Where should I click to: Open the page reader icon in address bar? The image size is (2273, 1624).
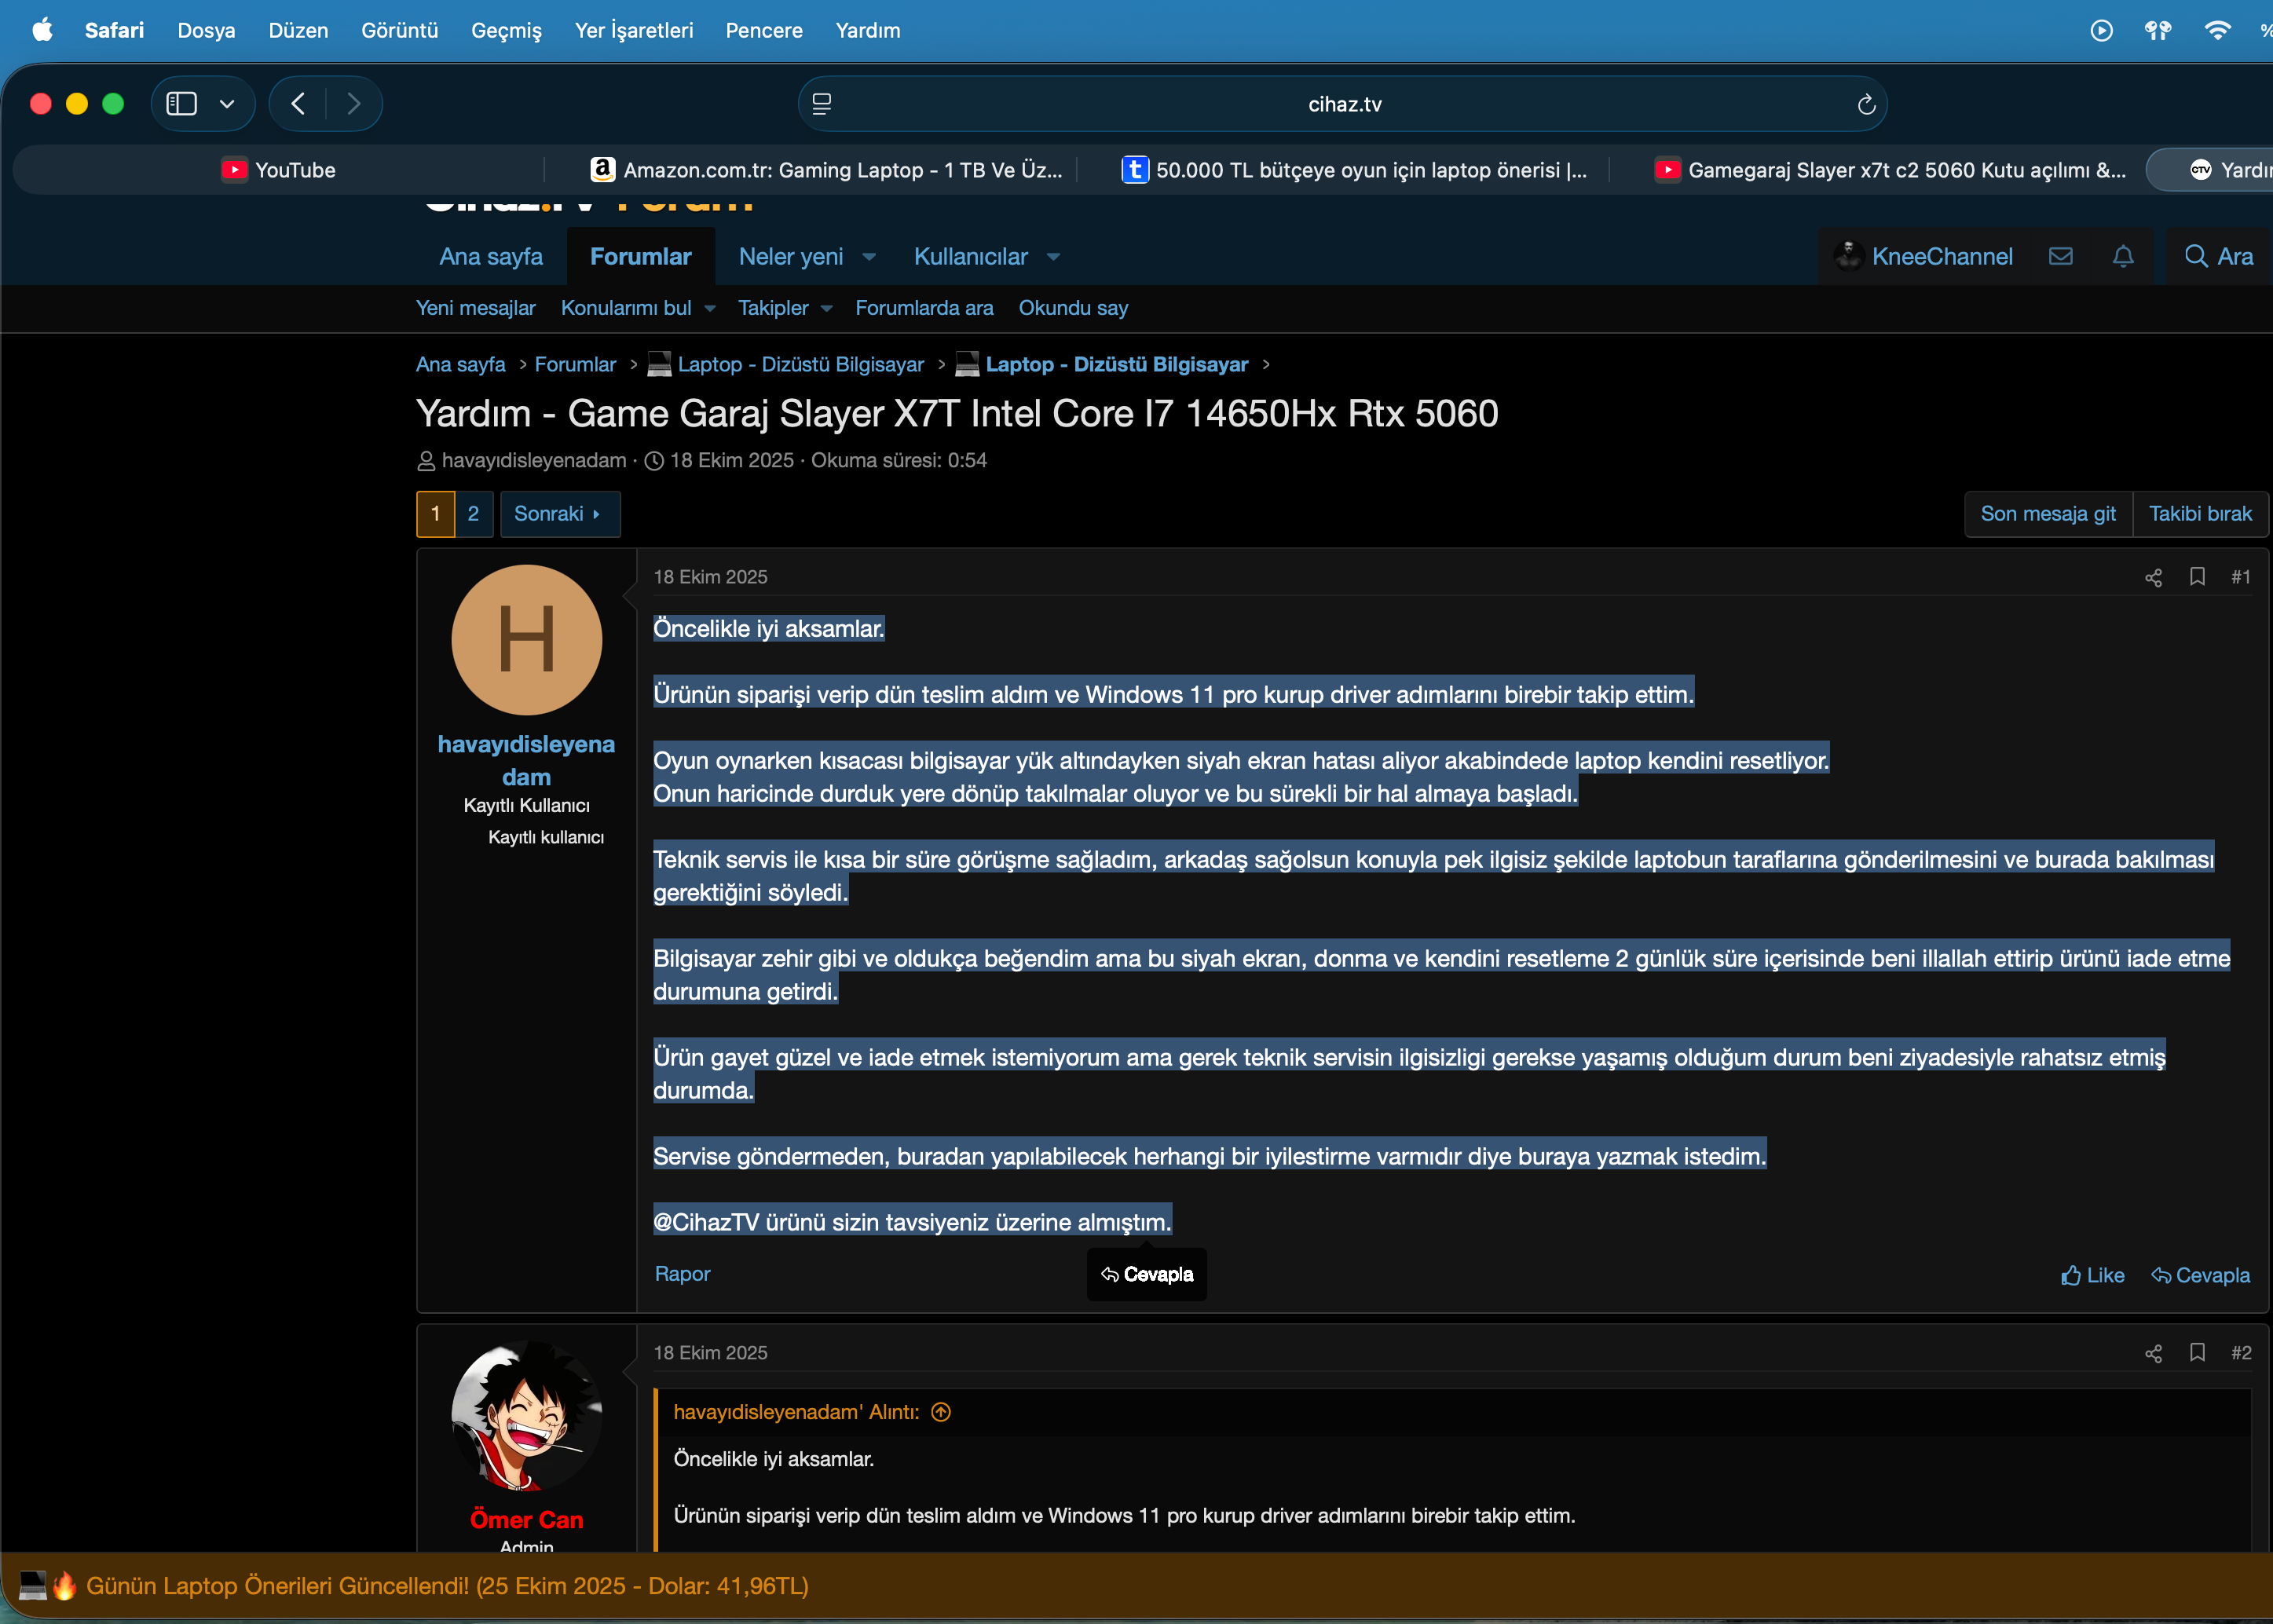[822, 104]
